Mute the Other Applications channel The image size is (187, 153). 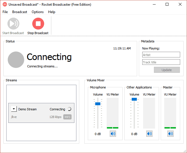pyautogui.click(x=149, y=134)
